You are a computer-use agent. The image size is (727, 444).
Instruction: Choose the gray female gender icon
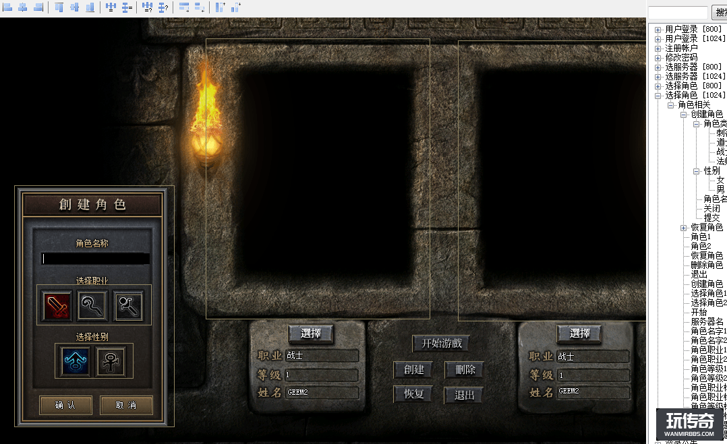111,361
